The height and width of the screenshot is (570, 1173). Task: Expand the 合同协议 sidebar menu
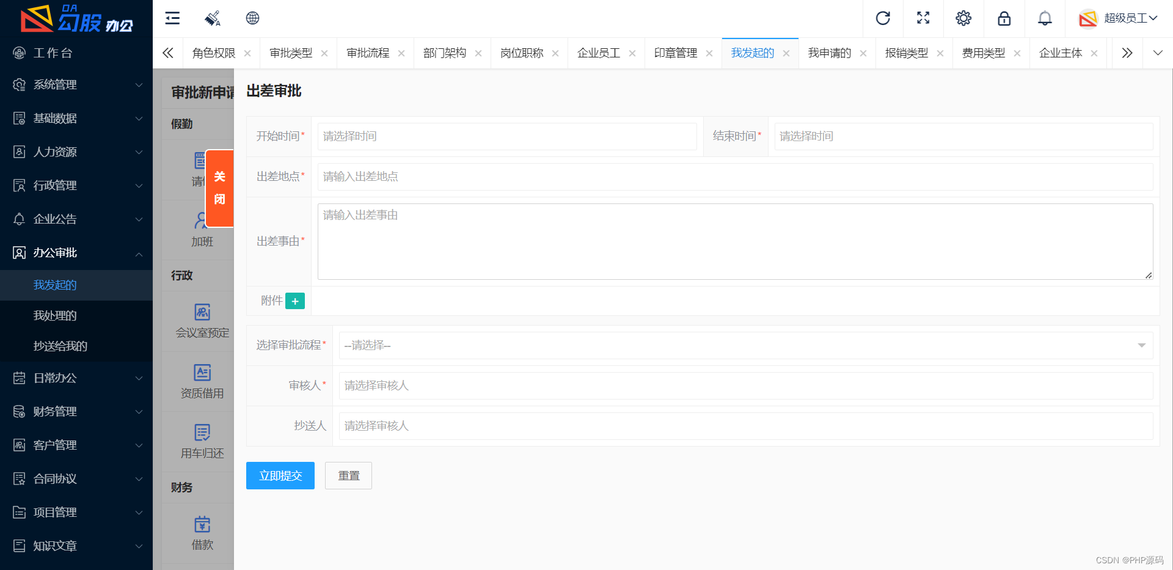click(76, 478)
